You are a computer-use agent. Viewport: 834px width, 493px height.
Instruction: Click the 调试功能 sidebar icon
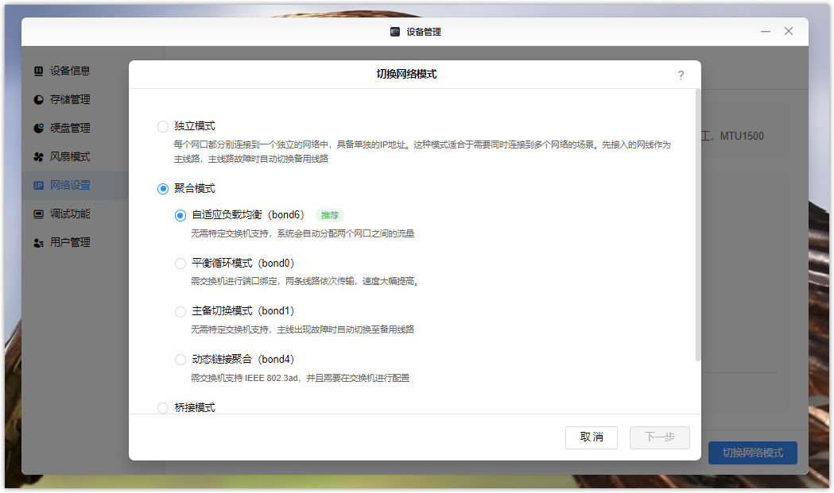38,214
